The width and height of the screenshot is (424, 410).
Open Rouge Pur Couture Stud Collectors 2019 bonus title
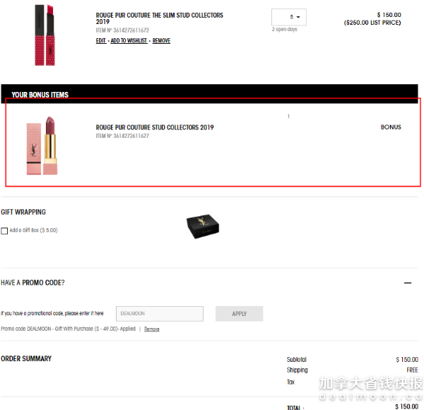(x=155, y=127)
